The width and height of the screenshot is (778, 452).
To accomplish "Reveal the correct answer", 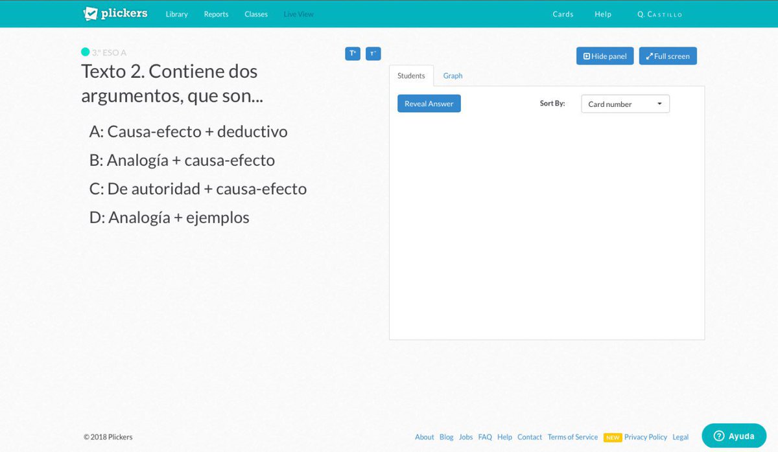I will click(x=429, y=104).
